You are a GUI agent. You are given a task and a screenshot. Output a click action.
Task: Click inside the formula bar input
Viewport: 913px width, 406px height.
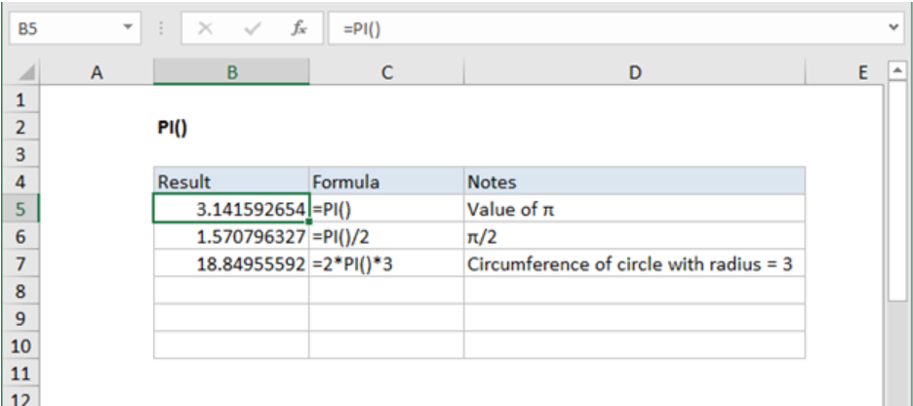(605, 29)
